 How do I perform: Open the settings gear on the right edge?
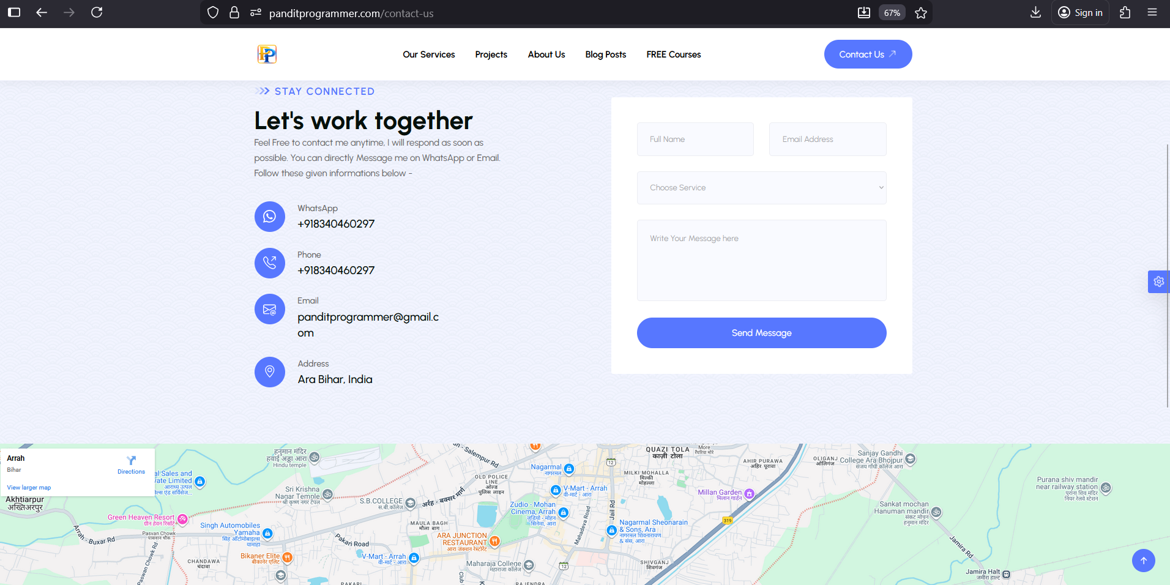tap(1158, 281)
